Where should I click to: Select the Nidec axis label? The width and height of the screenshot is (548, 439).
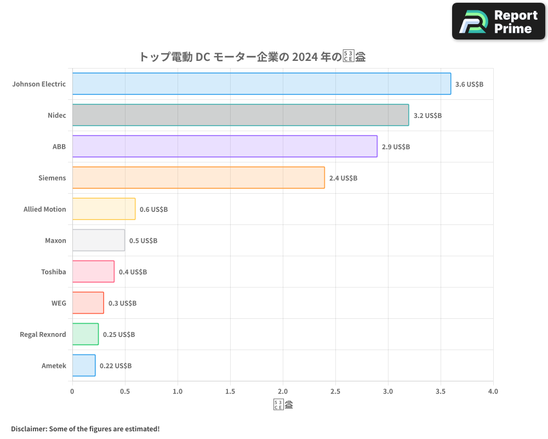coord(58,115)
